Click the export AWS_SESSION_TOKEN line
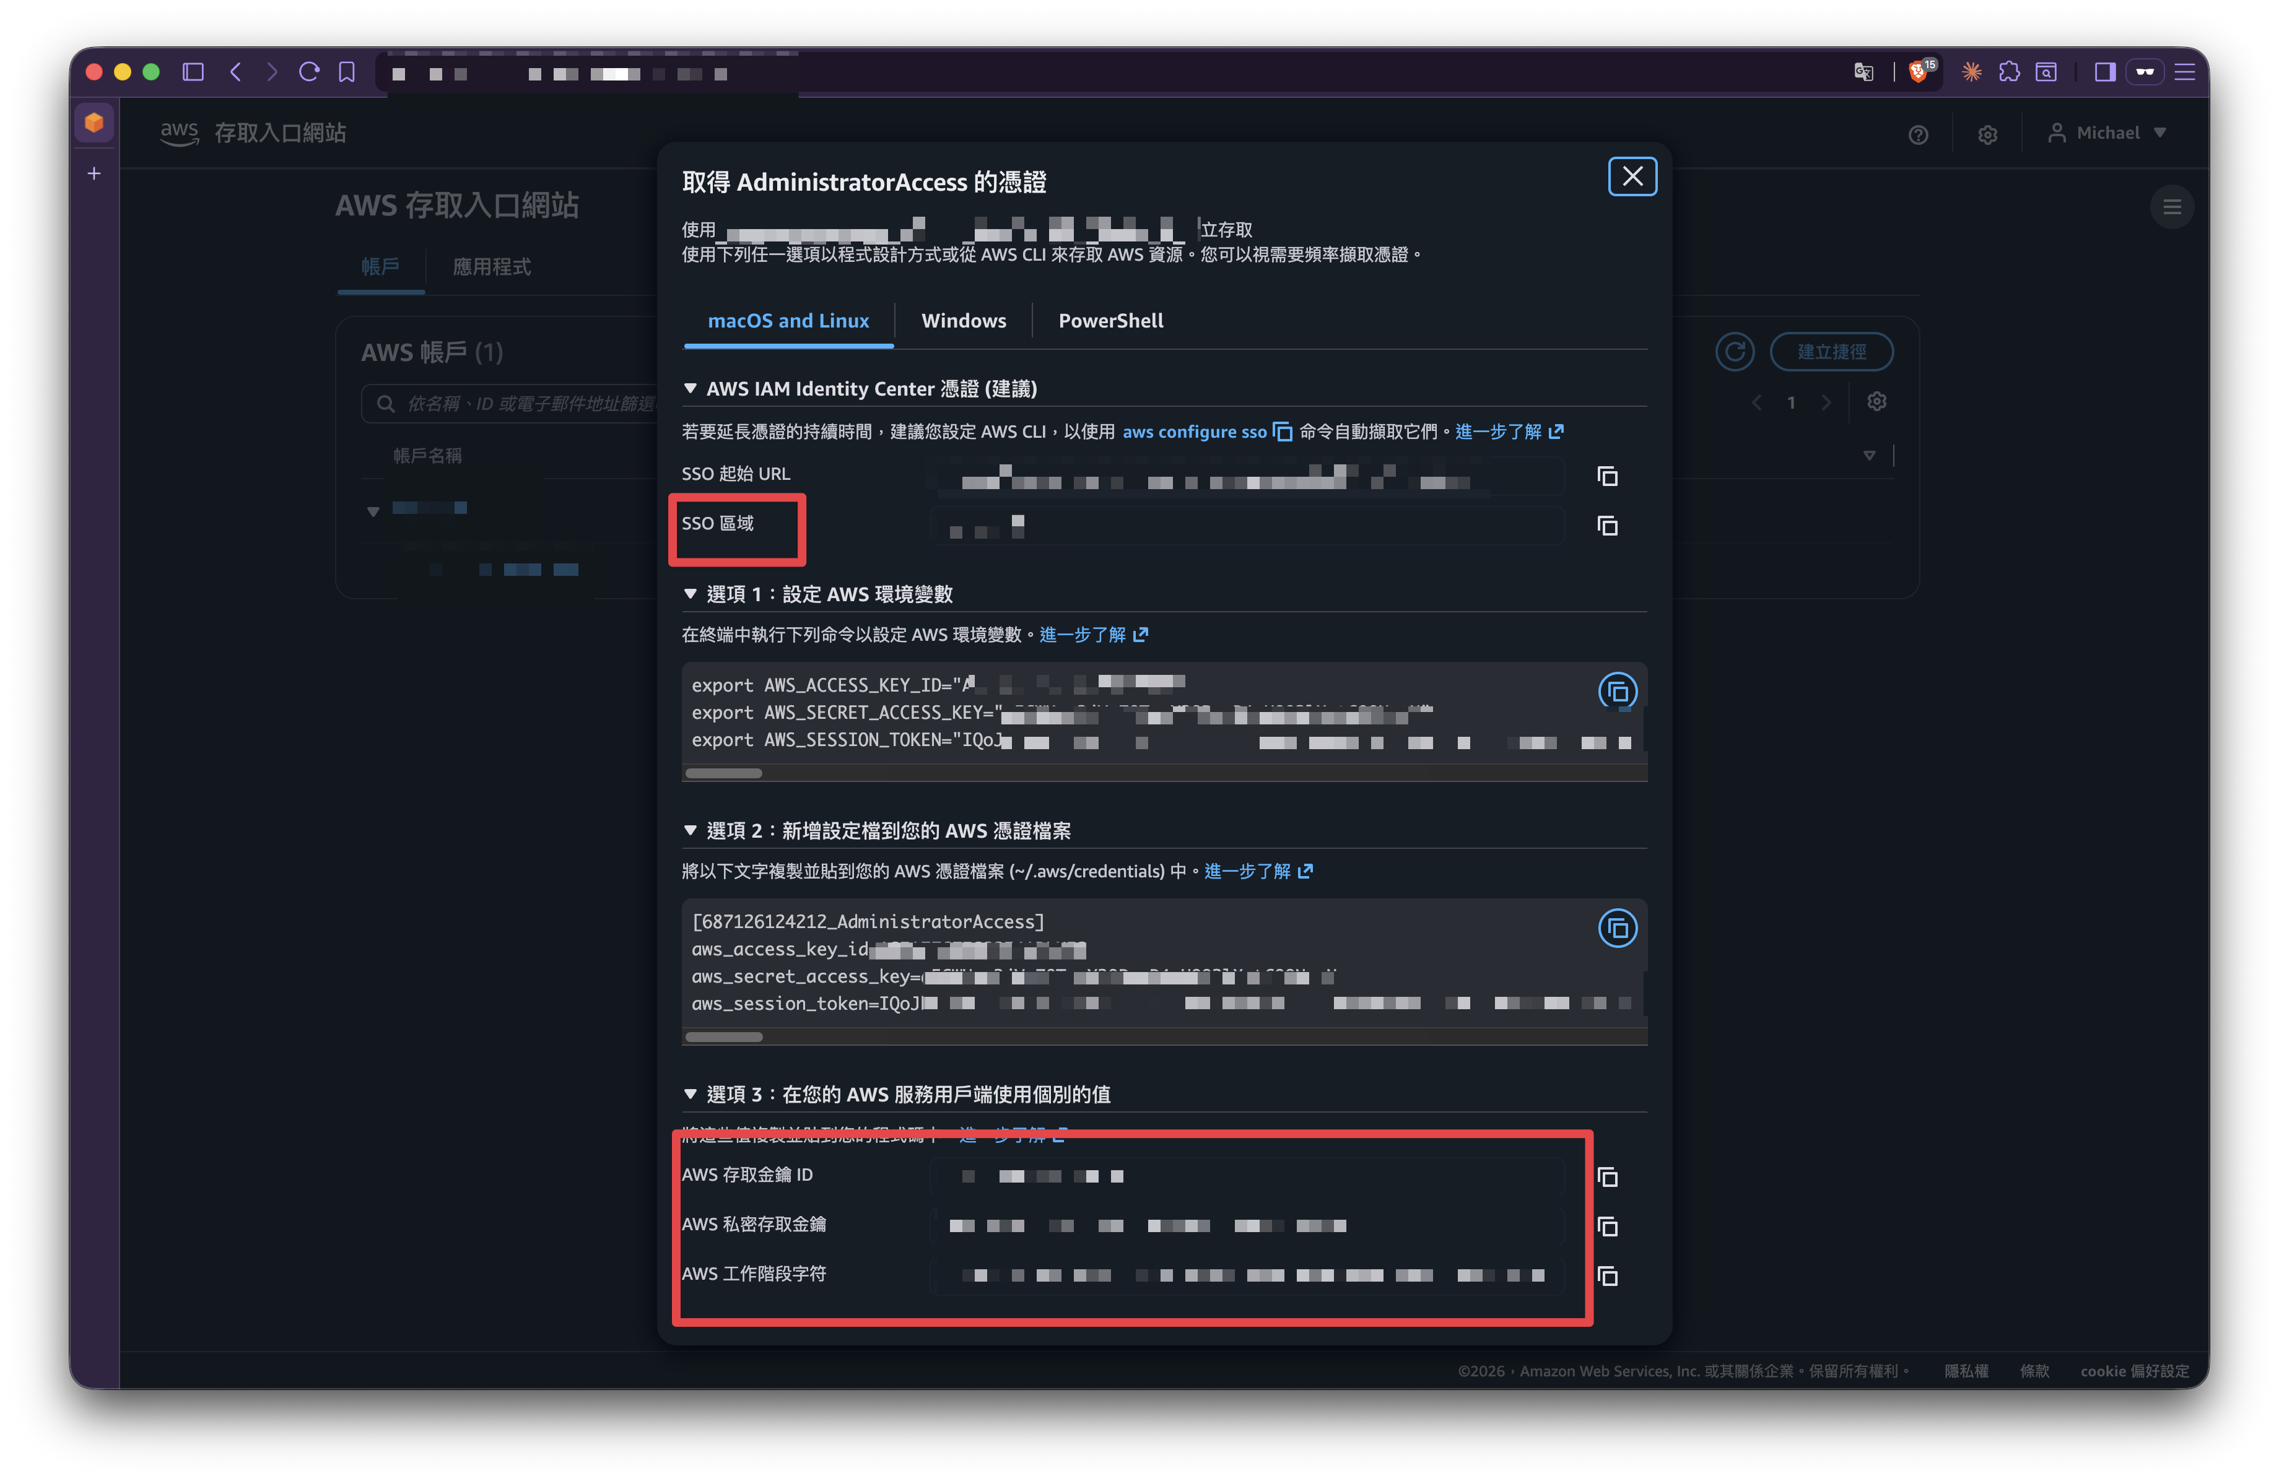The width and height of the screenshot is (2279, 1481). click(x=1161, y=740)
